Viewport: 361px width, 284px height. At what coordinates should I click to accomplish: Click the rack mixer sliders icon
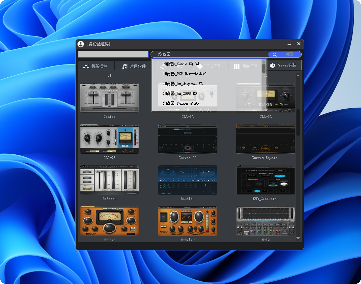tap(86, 66)
